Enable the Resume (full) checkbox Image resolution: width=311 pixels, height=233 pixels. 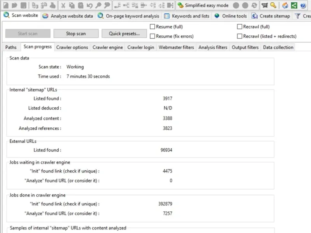[x=152, y=26]
